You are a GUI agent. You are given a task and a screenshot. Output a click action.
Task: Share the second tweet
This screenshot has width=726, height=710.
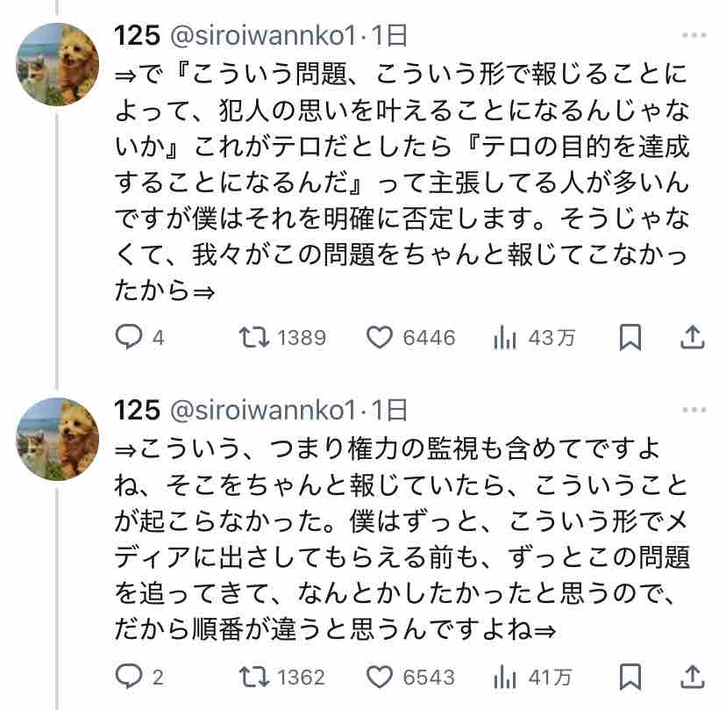pyautogui.click(x=692, y=677)
